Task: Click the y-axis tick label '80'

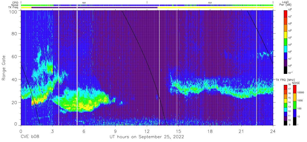Action: pyautogui.click(x=14, y=34)
